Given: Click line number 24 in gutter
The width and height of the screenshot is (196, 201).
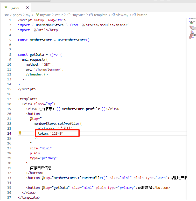Looking at the screenshot, I should coord(9,134).
